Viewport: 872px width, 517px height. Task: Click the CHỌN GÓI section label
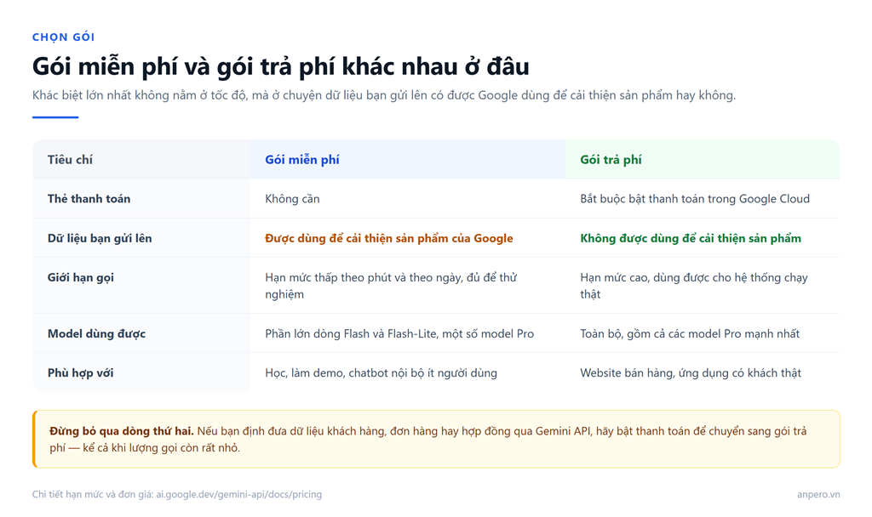click(x=63, y=37)
